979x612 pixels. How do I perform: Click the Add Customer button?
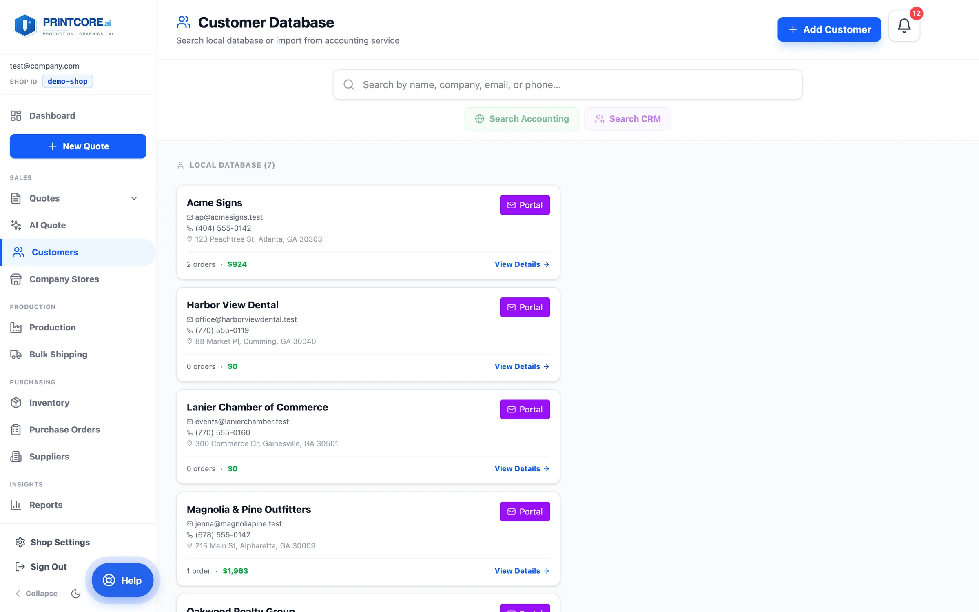pyautogui.click(x=829, y=29)
